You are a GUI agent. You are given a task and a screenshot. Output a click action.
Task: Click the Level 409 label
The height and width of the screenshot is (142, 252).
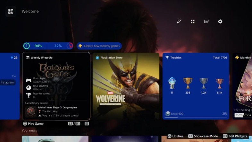click(x=177, y=114)
